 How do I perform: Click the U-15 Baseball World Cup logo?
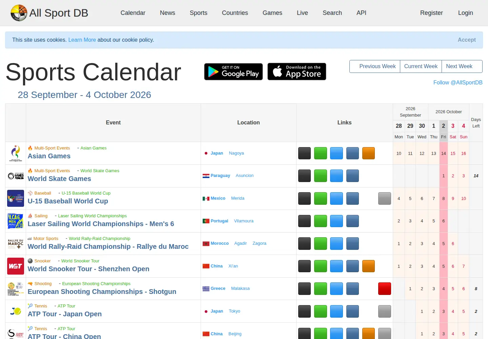click(16, 198)
